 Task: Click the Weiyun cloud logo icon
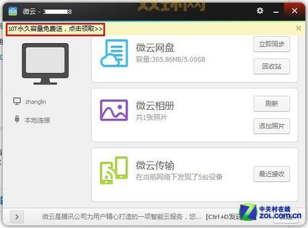click(x=13, y=11)
